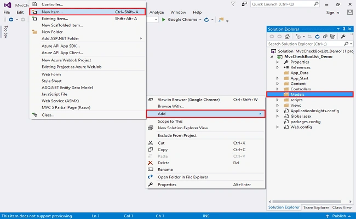Choose ADO.NET Entity Data Model
The image size is (356, 219).
(88, 88)
